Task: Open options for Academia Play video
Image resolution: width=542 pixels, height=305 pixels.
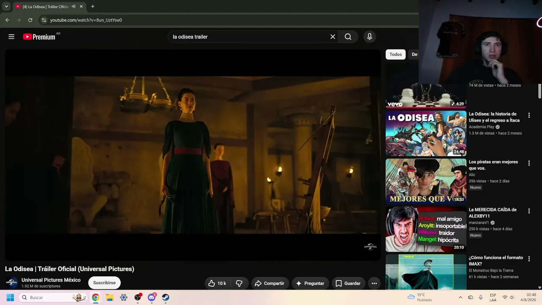Action: click(529, 115)
